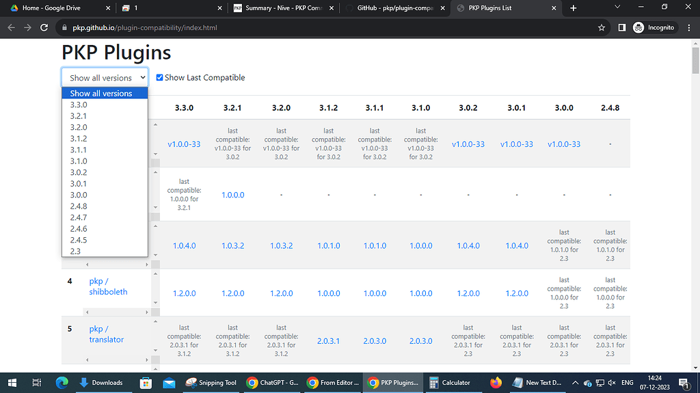700x393 pixels.
Task: Open Microsoft Edge from the taskbar
Action: pyautogui.click(x=62, y=383)
